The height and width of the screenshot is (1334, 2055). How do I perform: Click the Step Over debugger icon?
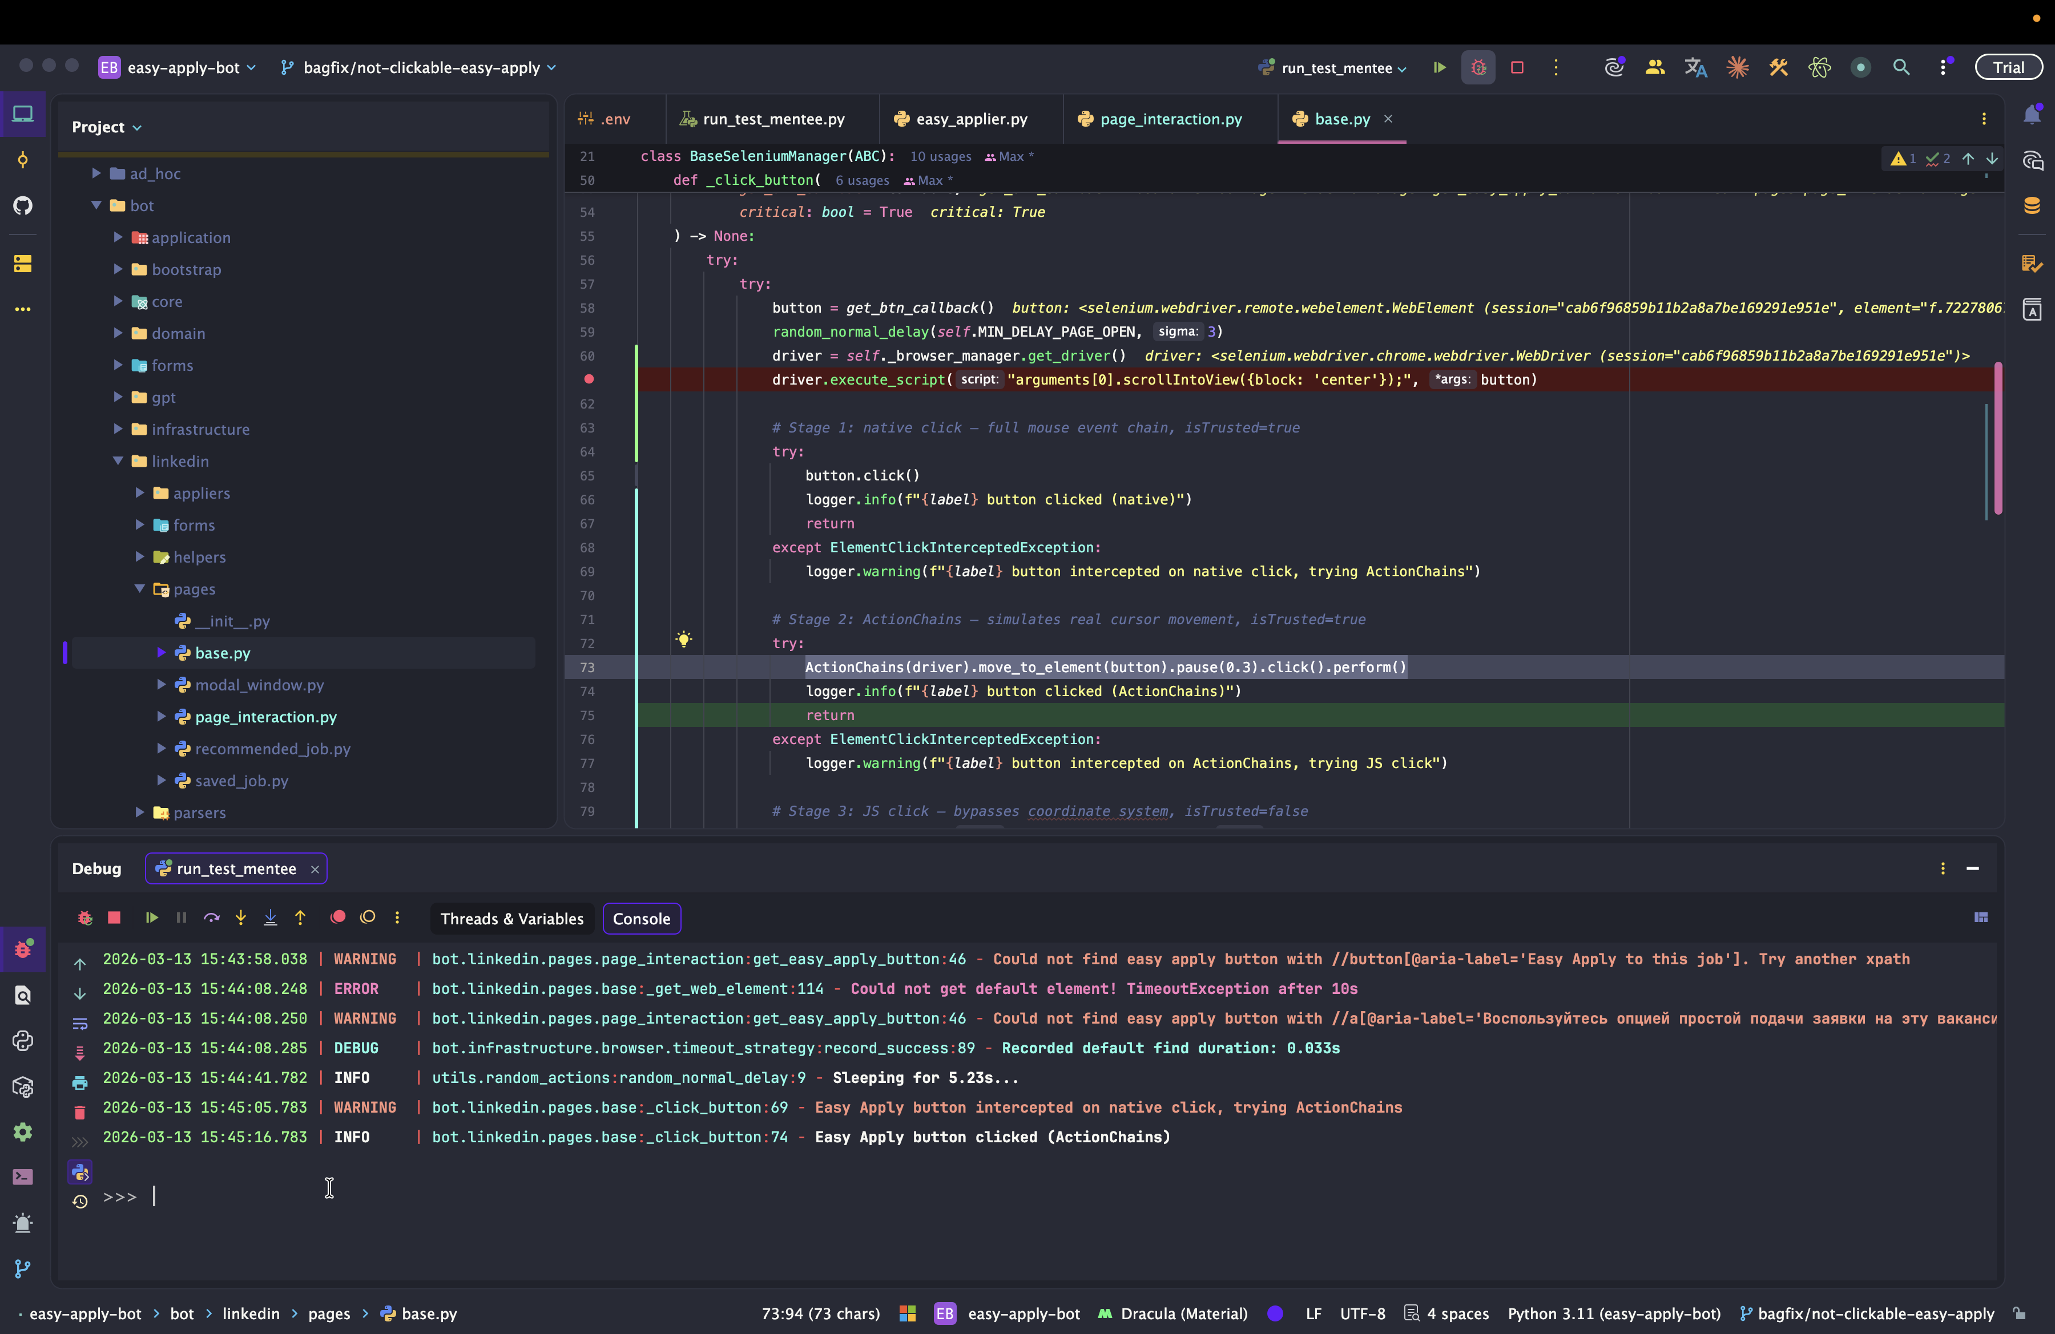(212, 918)
